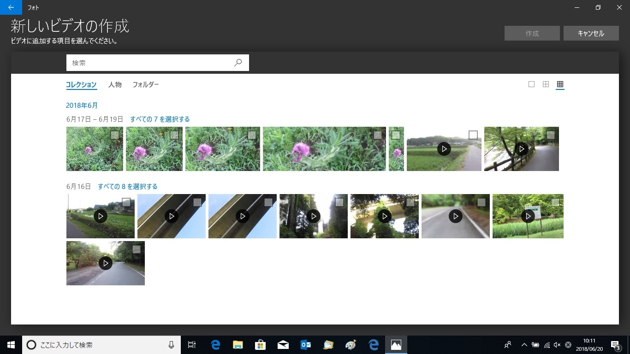Click the 作成 button

coord(532,33)
